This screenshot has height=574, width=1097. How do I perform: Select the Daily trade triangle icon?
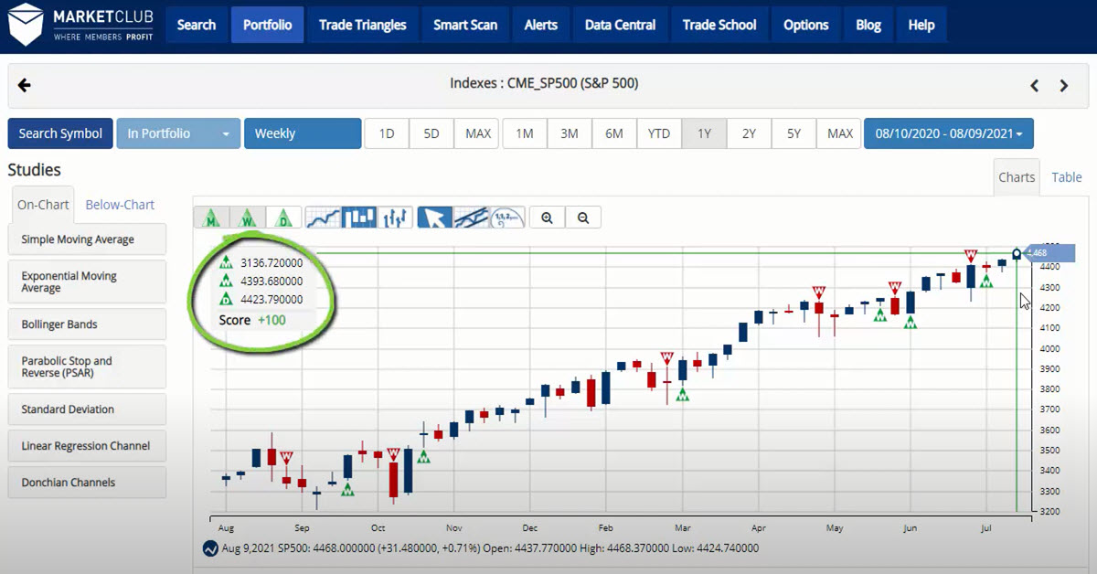pyautogui.click(x=284, y=217)
